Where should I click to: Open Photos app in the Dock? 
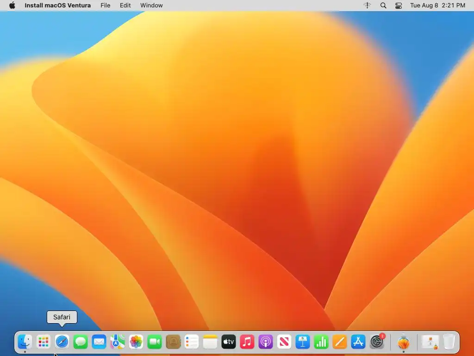tap(136, 342)
